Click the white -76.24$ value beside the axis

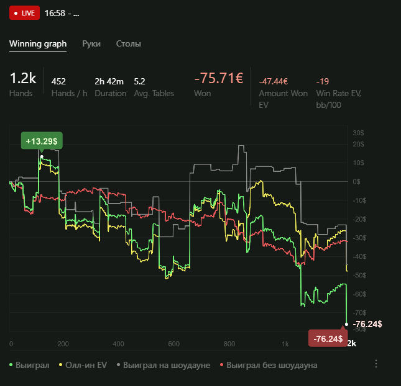coord(367,324)
